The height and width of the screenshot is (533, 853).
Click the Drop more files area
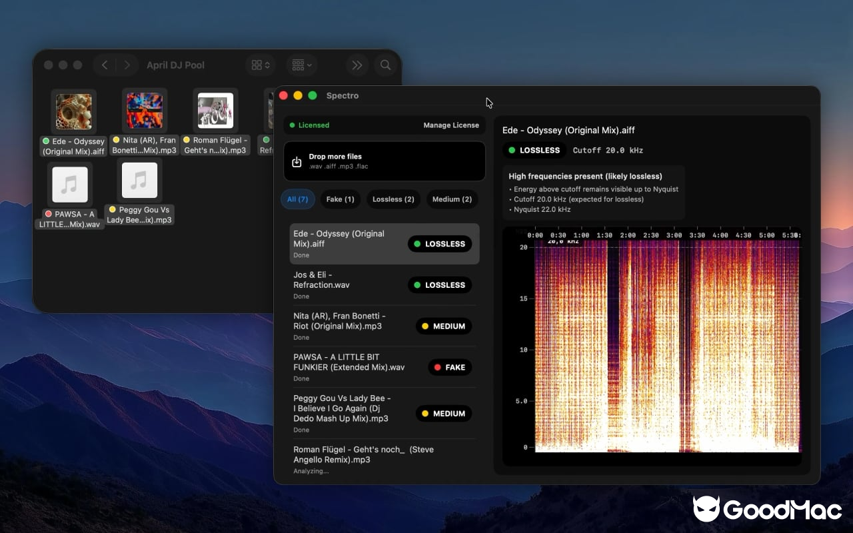click(x=385, y=161)
